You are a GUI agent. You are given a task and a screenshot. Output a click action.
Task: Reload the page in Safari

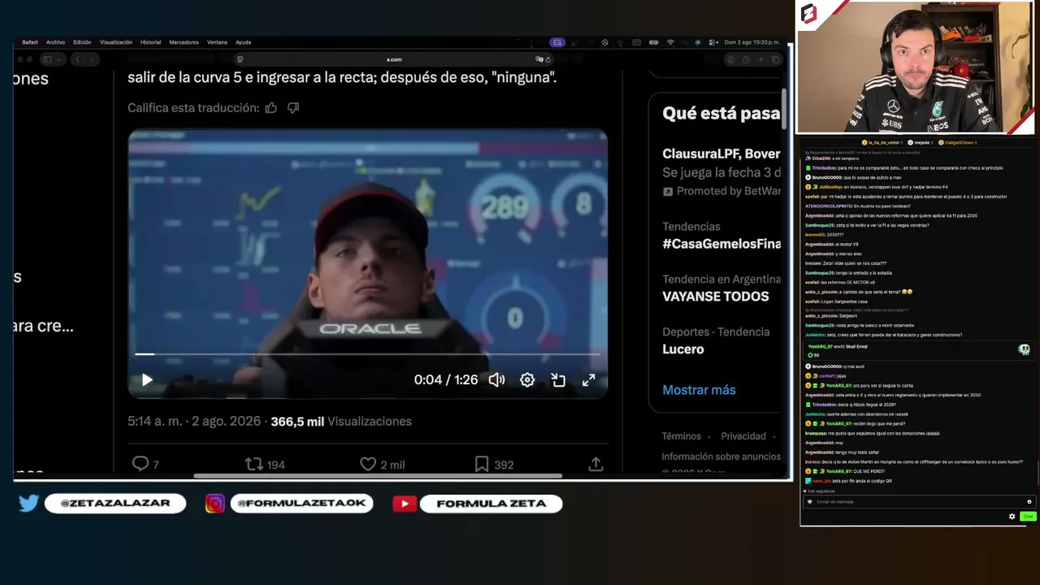(x=548, y=59)
